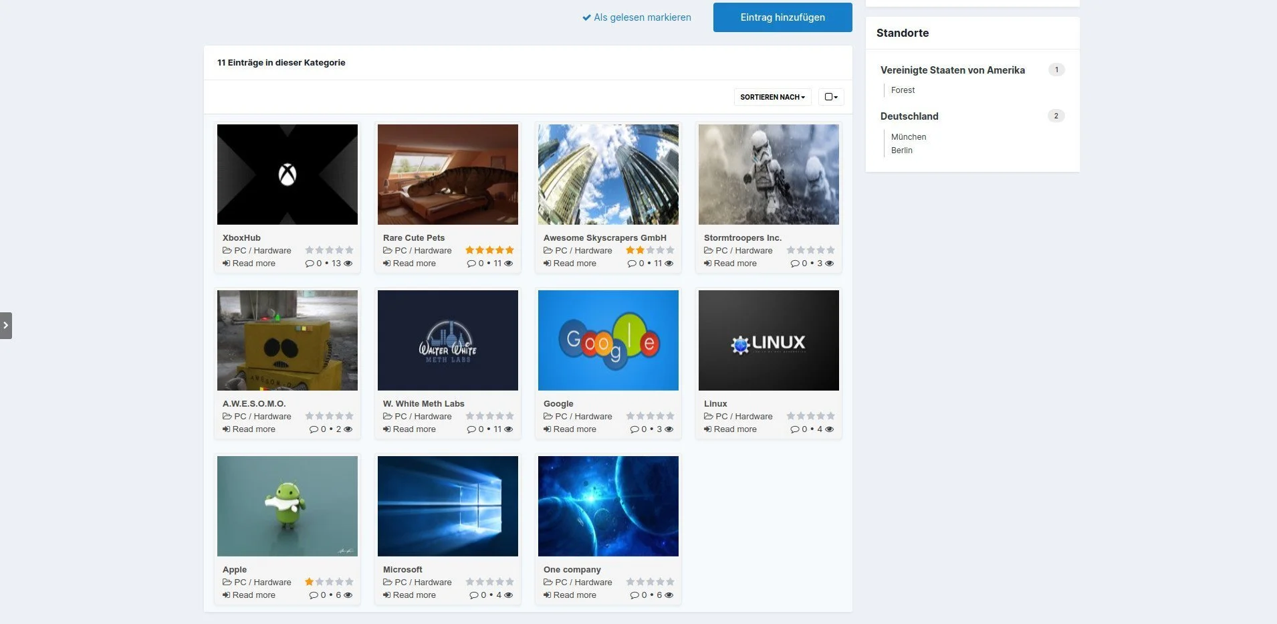The height and width of the screenshot is (624, 1277).
Task: Open the A.W.E.S.O.M.O. robot thumbnail
Action: (287, 340)
